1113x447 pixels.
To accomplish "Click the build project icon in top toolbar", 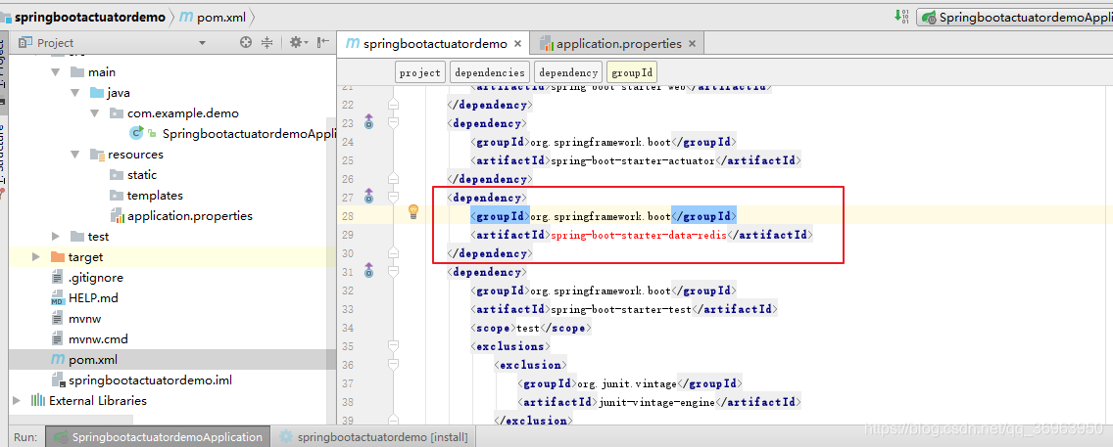I will click(901, 17).
